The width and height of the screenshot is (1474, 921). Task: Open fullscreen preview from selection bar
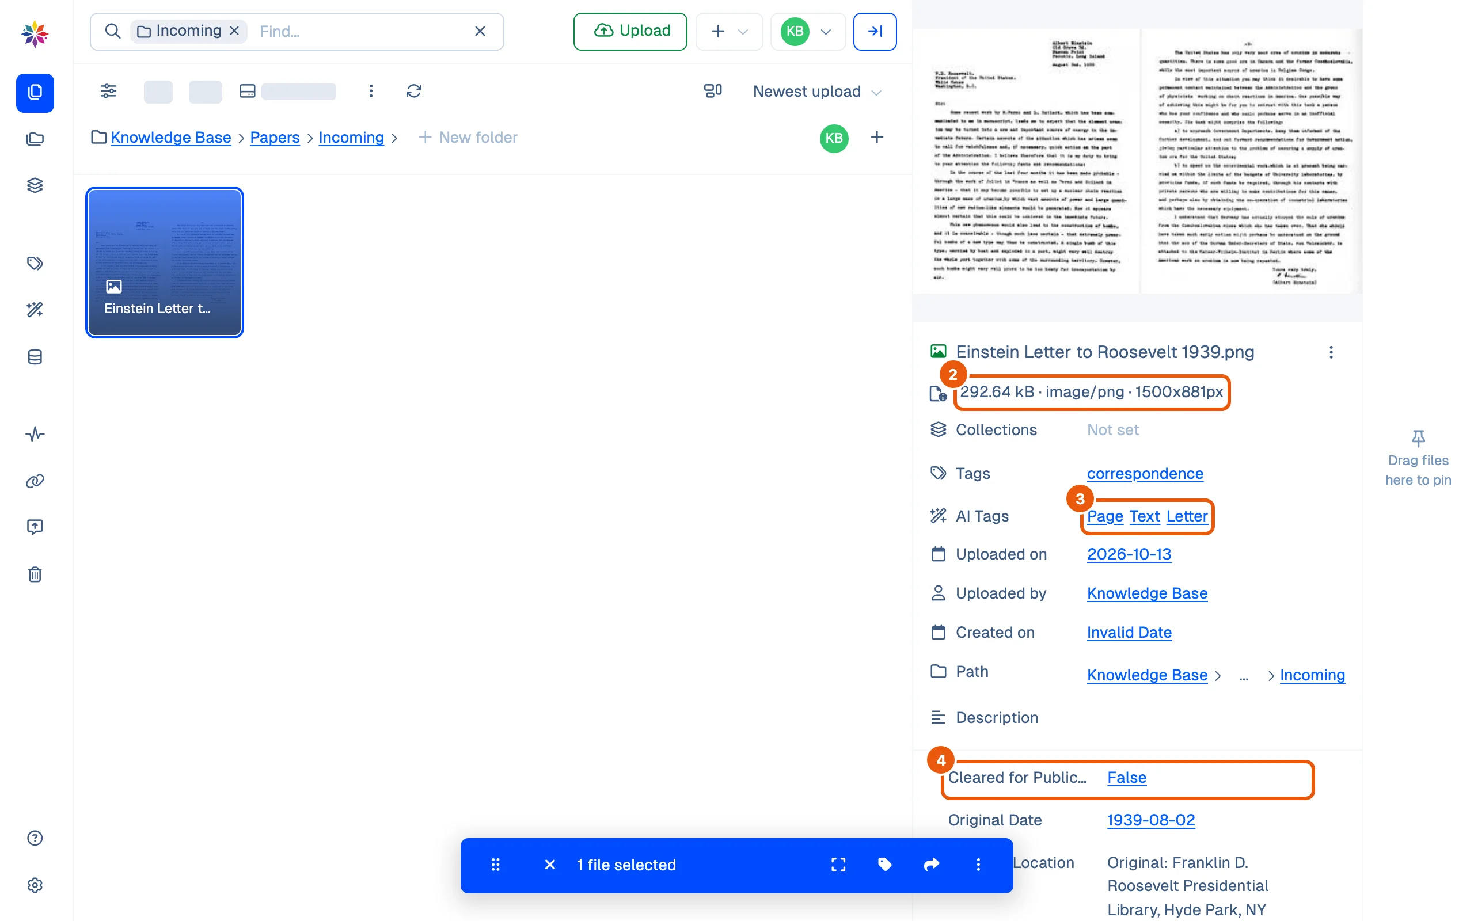tap(838, 865)
